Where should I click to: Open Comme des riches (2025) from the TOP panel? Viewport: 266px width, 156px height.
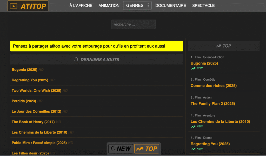coord(214,86)
